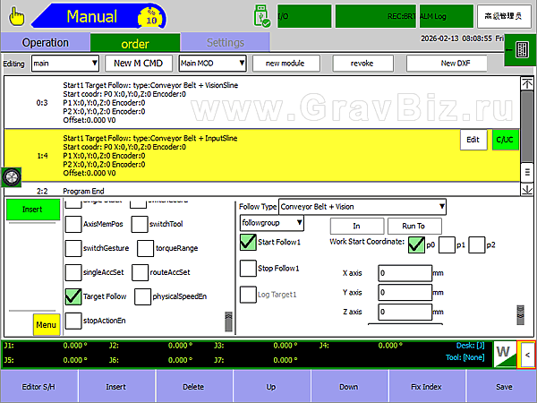Open the Follow Type dropdown
The height and width of the screenshot is (403, 537).
(362, 207)
